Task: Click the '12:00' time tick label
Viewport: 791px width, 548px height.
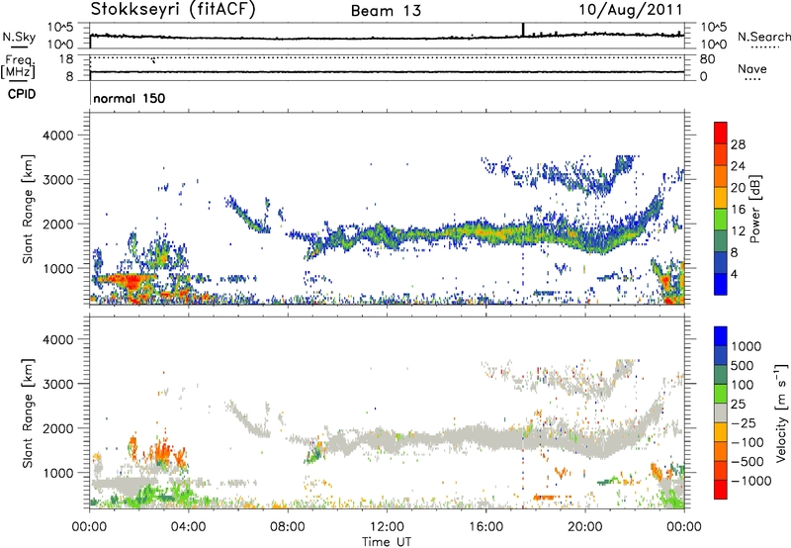Action: (387, 527)
